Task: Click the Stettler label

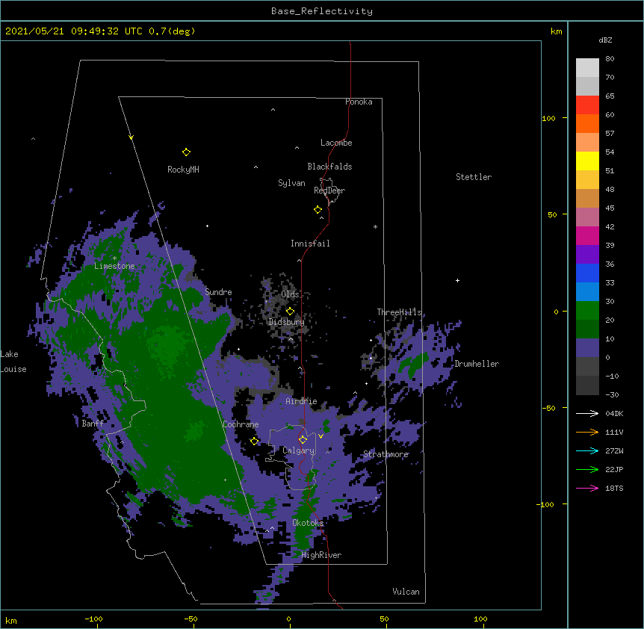Action: pos(474,177)
